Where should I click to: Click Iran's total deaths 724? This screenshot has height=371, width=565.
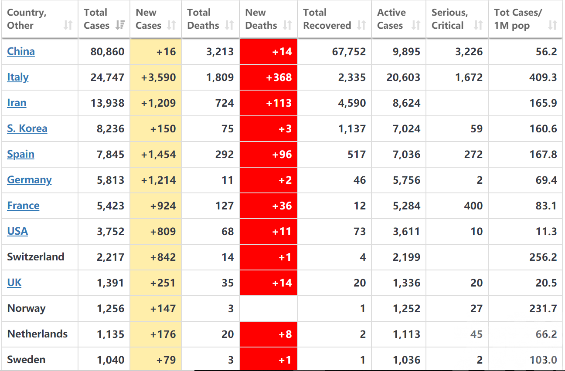pos(224,103)
